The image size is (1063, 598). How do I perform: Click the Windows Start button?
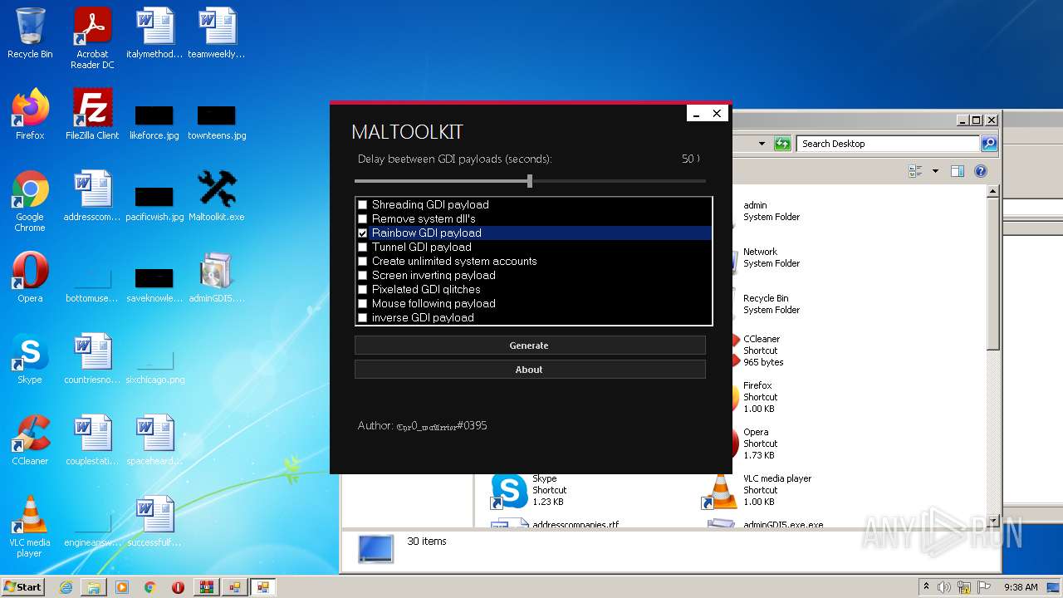pos(23,587)
